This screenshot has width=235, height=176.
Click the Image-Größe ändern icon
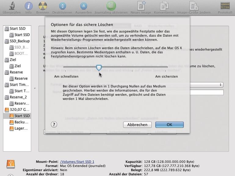(194, 6)
